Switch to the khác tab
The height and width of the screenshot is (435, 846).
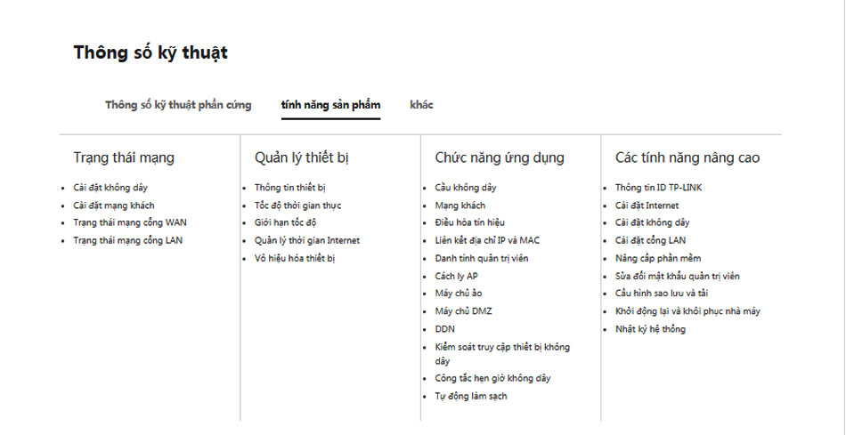421,105
